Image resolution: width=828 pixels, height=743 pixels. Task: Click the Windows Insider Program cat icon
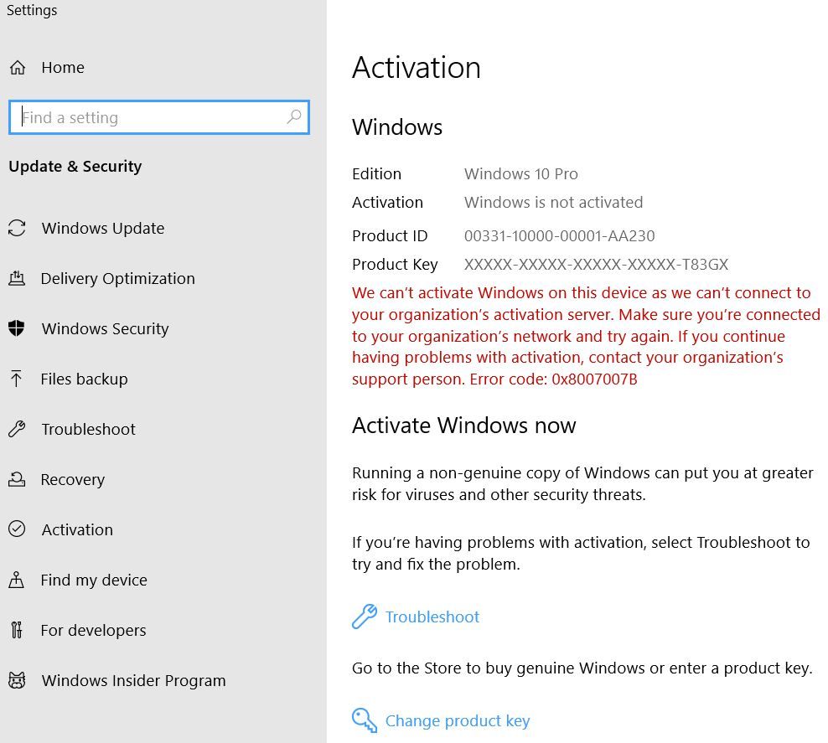[x=17, y=680]
